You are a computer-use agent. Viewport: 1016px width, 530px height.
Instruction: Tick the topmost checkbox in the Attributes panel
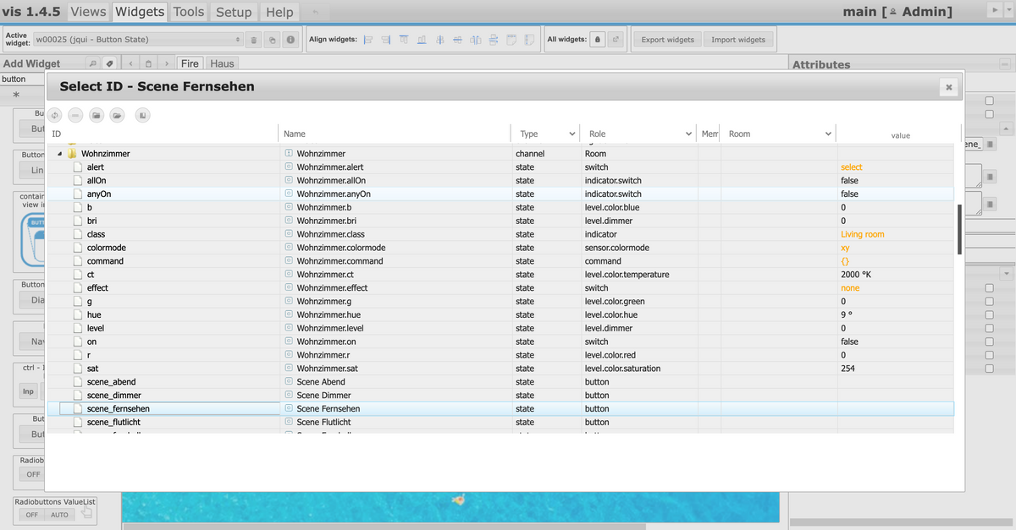[989, 101]
